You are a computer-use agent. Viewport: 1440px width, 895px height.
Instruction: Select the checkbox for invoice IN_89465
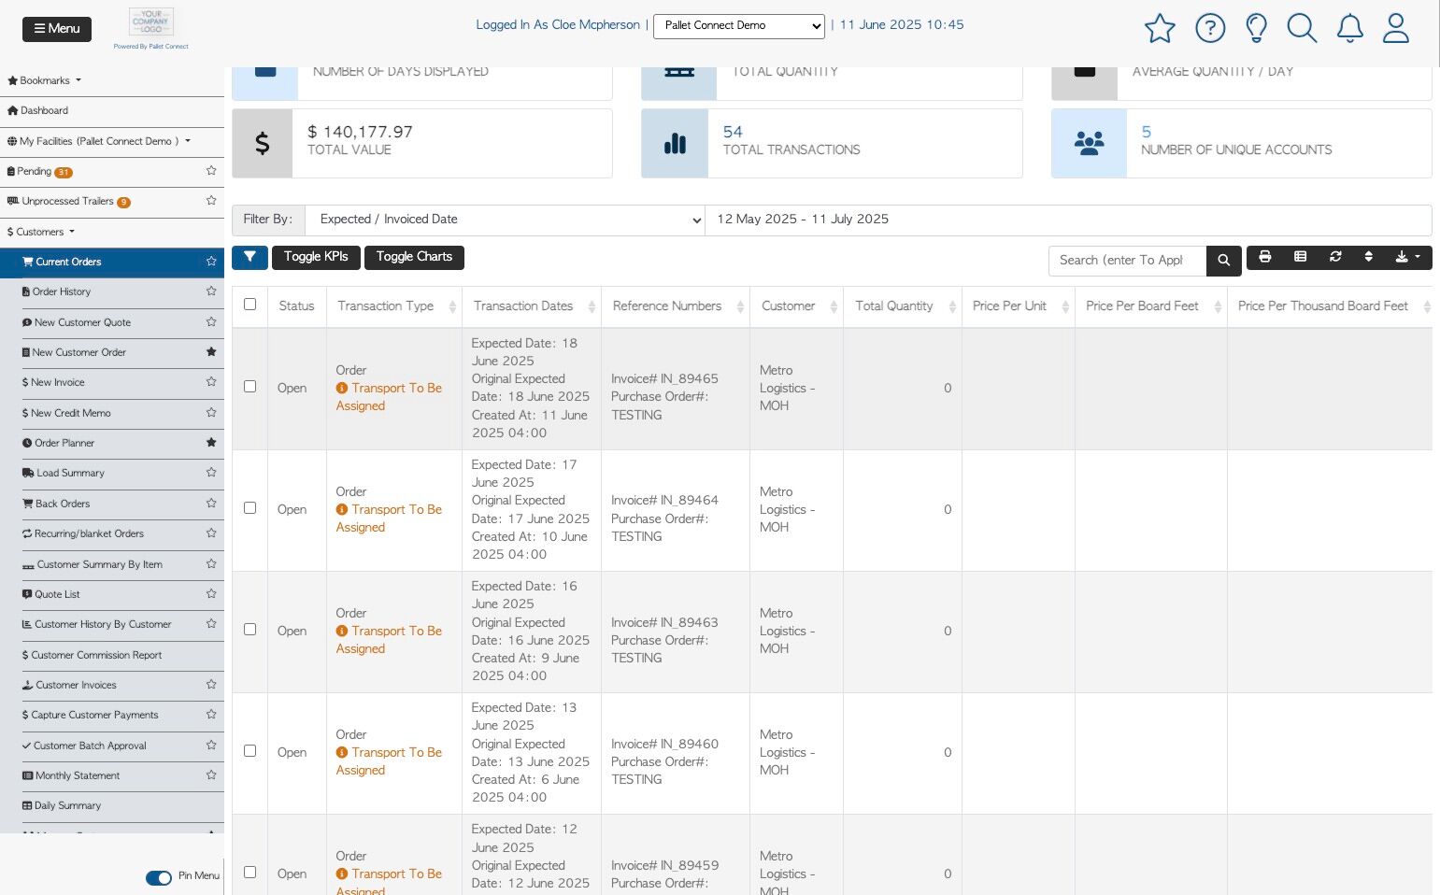(x=250, y=387)
